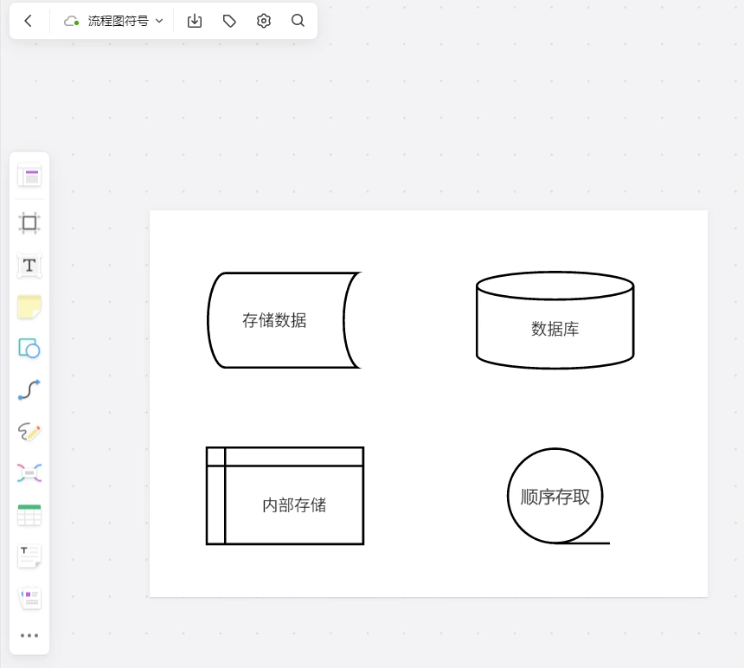Click the 存储数据 text label

click(x=274, y=320)
